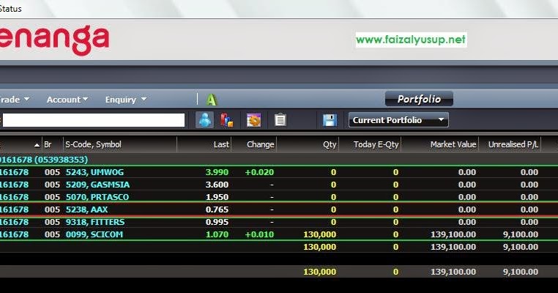Click SCICOM last price 1.070
The height and width of the screenshot is (293, 558).
click(217, 234)
